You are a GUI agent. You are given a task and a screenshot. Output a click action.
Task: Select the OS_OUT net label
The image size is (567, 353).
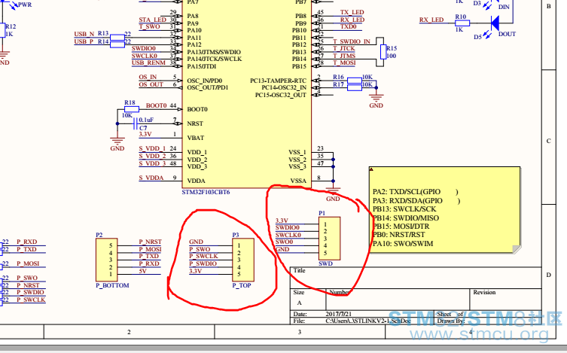point(151,84)
